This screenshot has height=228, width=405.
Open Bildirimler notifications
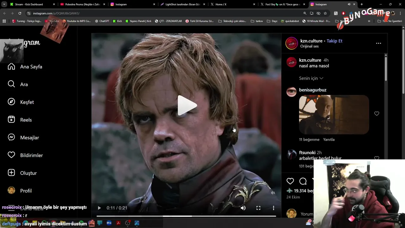point(25,155)
